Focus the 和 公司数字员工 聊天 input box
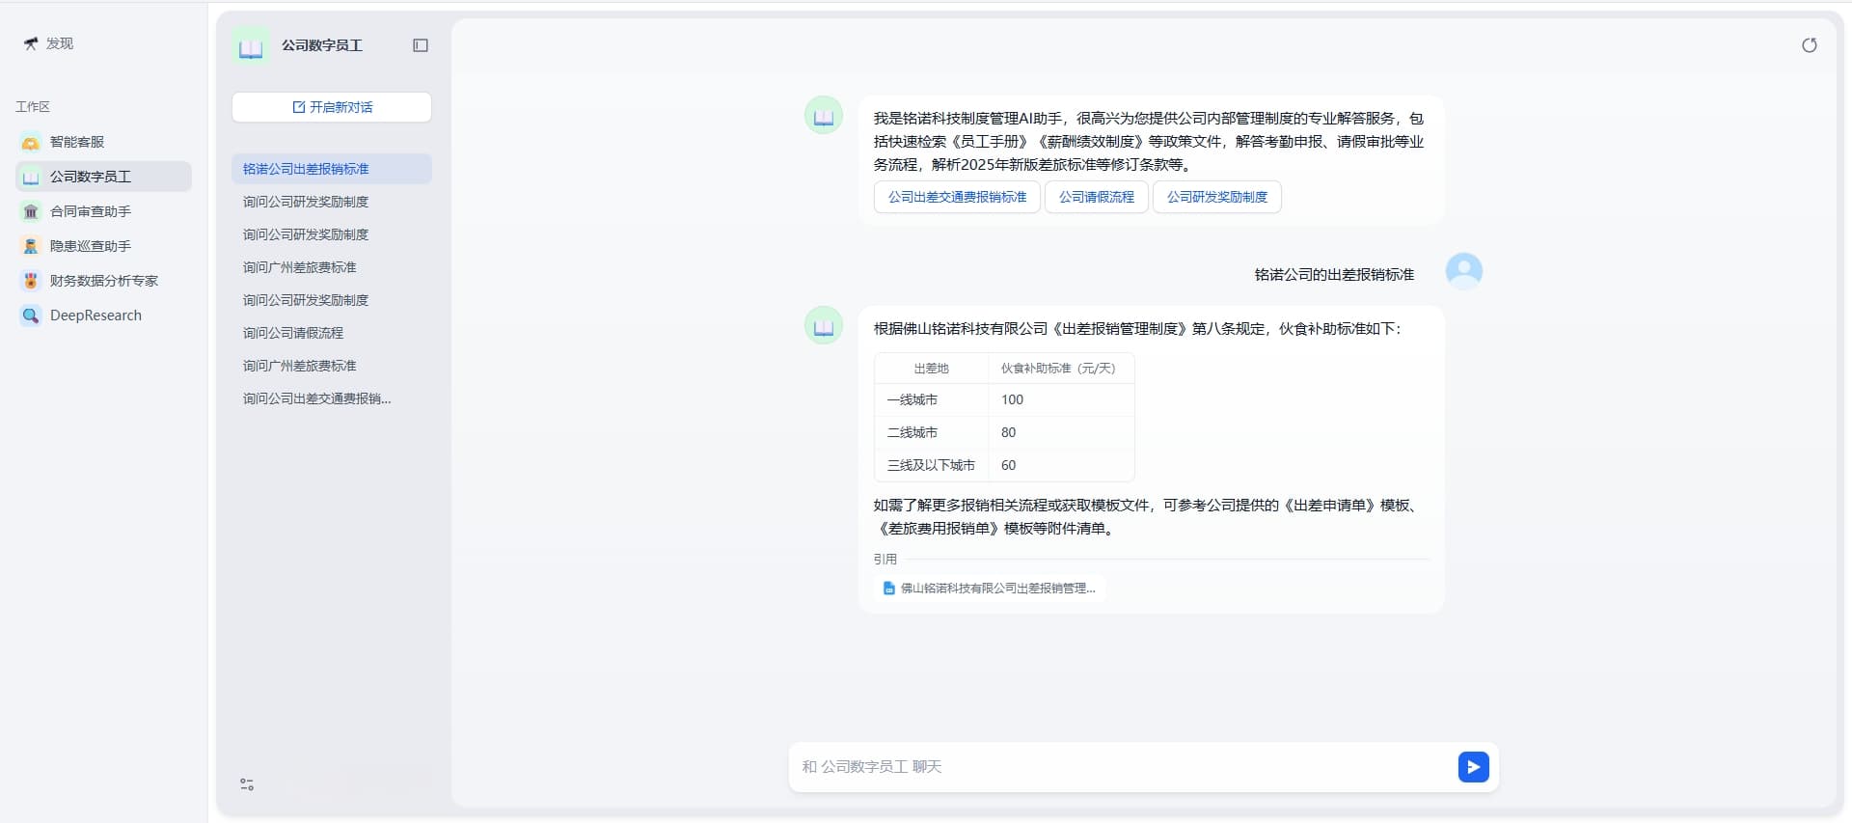 pos(1124,767)
